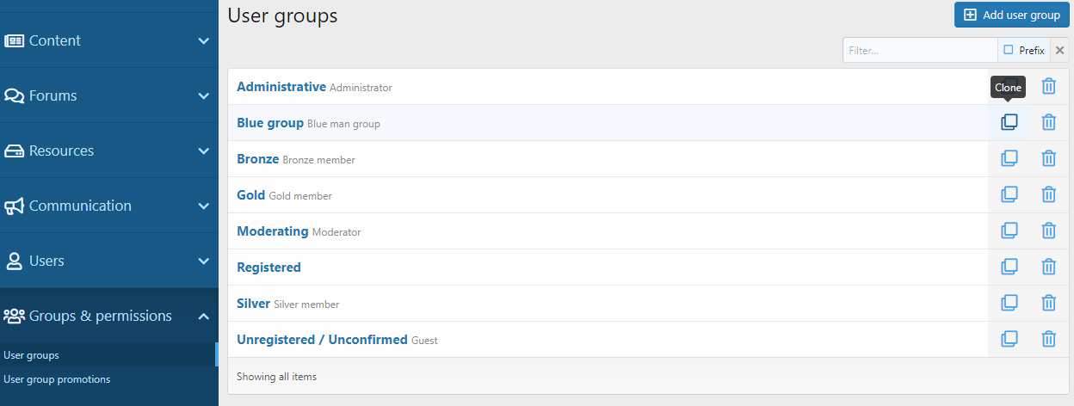The width and height of the screenshot is (1074, 406).
Task: Clone the Silver user group
Action: coord(1009,303)
